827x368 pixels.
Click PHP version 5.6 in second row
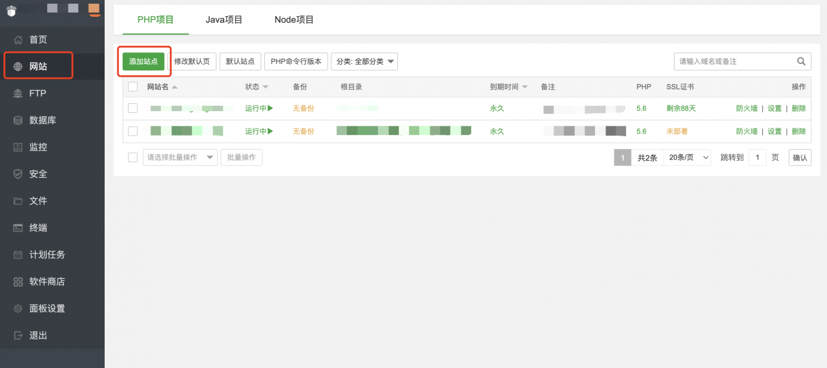pyautogui.click(x=642, y=131)
